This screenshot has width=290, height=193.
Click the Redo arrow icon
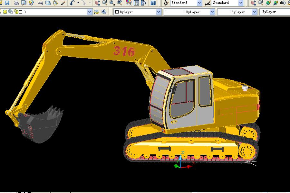pyautogui.click(x=83, y=3)
